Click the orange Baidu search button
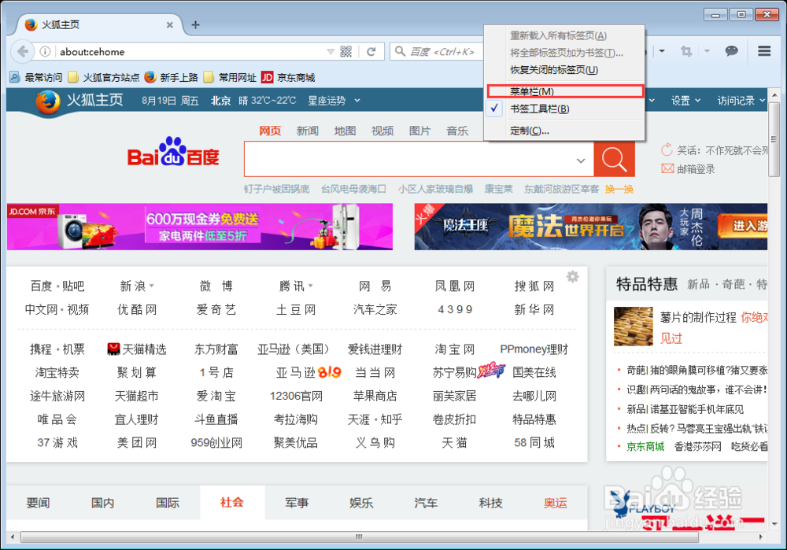This screenshot has height=550, width=787. point(615,159)
